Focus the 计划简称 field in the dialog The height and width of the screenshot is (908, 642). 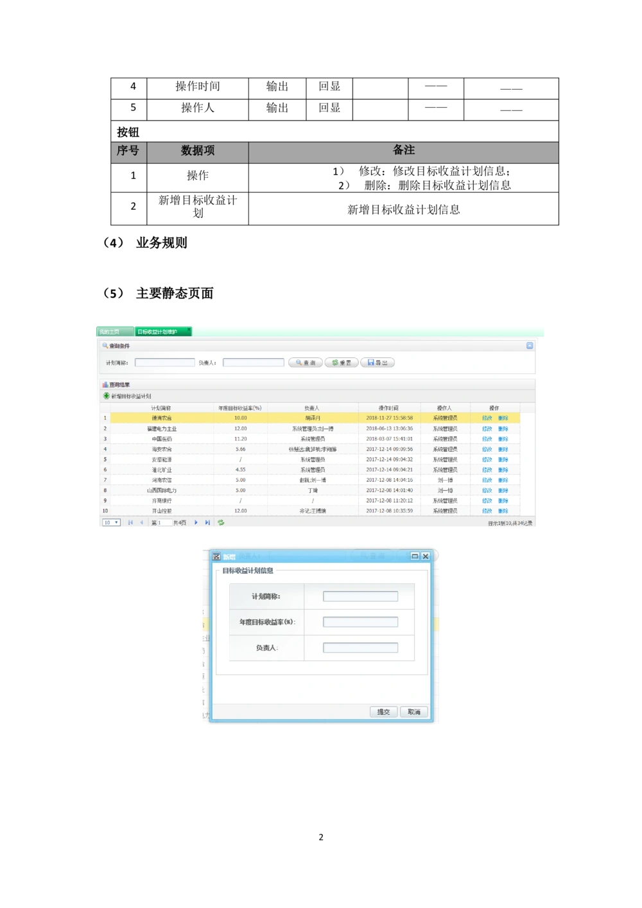[360, 596]
